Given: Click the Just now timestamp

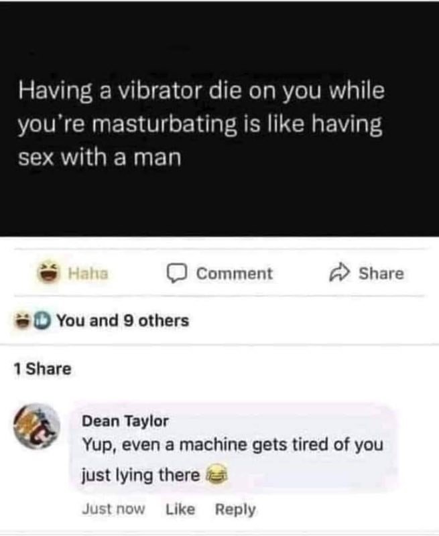Looking at the screenshot, I should pyautogui.click(x=113, y=509).
